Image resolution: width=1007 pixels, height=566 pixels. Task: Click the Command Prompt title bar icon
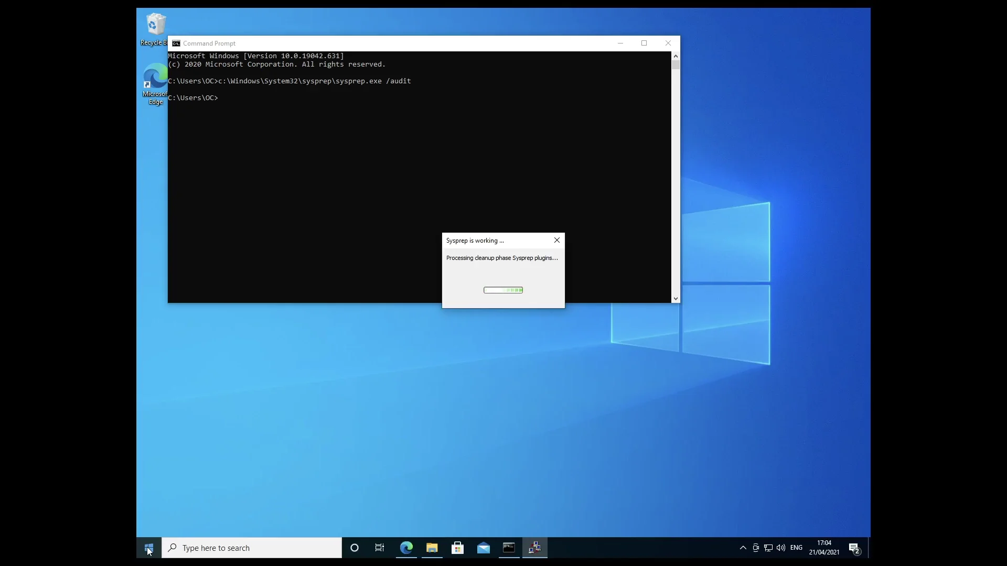coord(176,43)
